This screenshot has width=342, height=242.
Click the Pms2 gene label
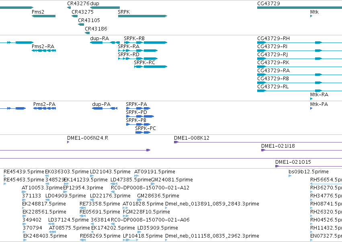(38, 12)
